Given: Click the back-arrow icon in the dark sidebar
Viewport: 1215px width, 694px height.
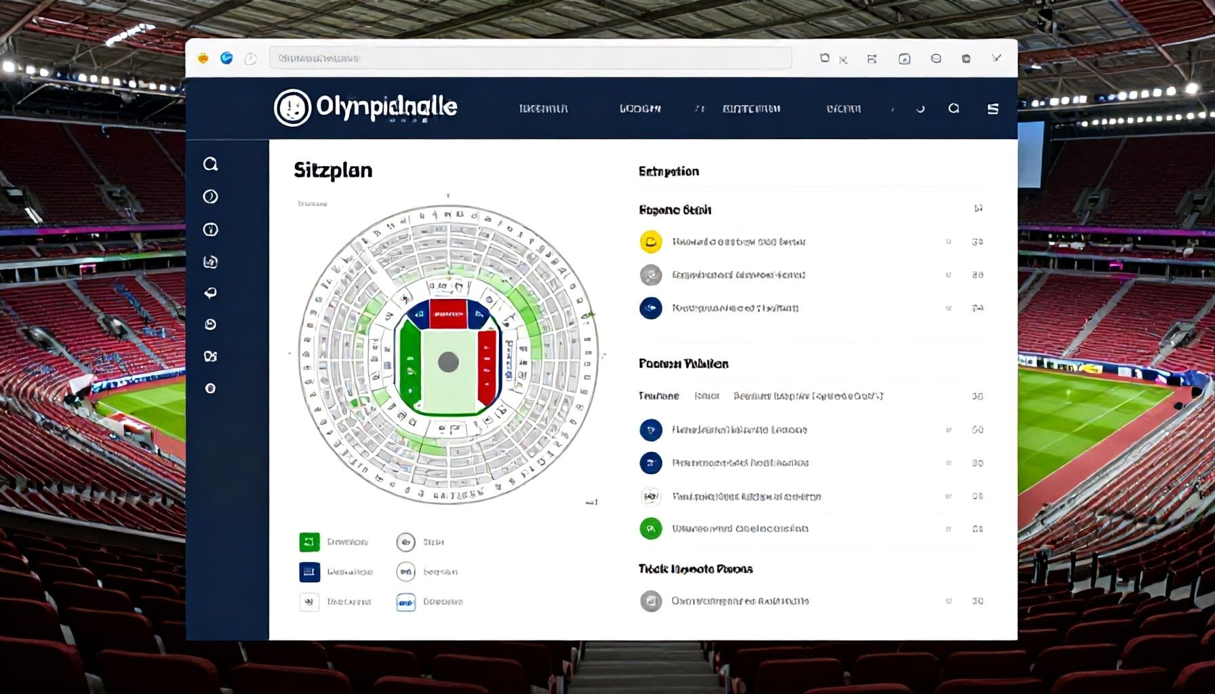Looking at the screenshot, I should [x=210, y=293].
